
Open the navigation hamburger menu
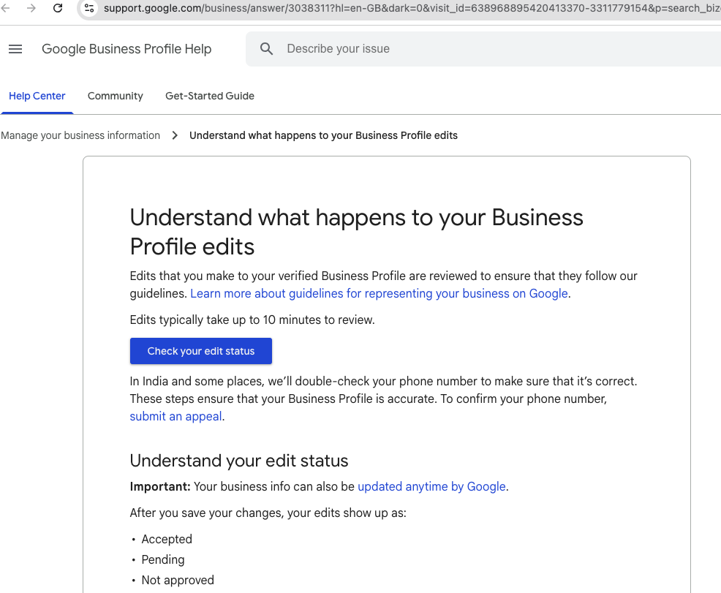[x=15, y=49]
